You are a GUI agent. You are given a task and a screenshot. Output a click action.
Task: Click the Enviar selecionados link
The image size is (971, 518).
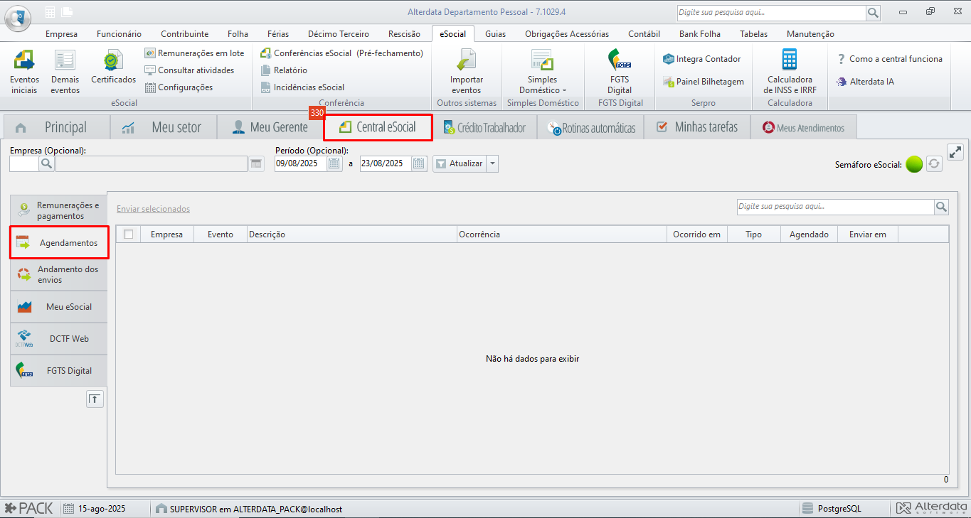[x=153, y=209]
